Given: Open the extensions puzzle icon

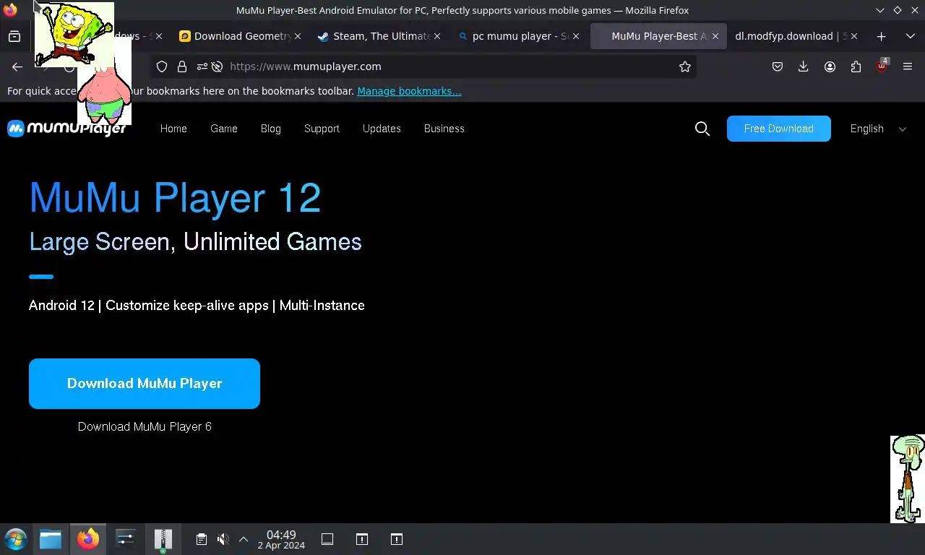Looking at the screenshot, I should click(x=856, y=66).
